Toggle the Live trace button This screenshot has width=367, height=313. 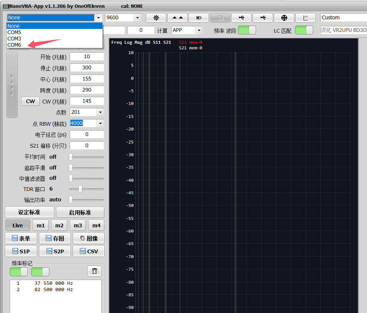coord(18,225)
